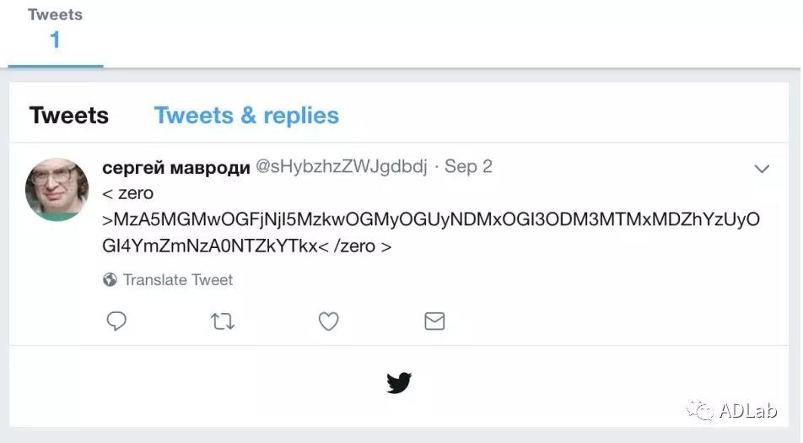
Task: Click the encoded string starting with MzA5MGMw
Action: click(431, 220)
